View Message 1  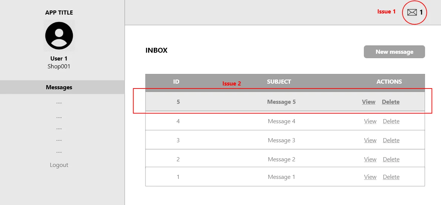pyautogui.click(x=370, y=177)
